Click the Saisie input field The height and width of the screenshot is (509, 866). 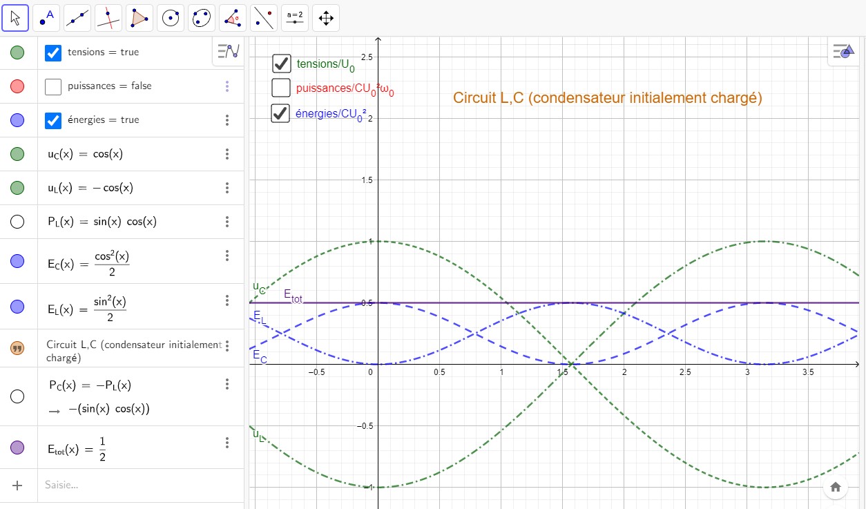pos(138,485)
